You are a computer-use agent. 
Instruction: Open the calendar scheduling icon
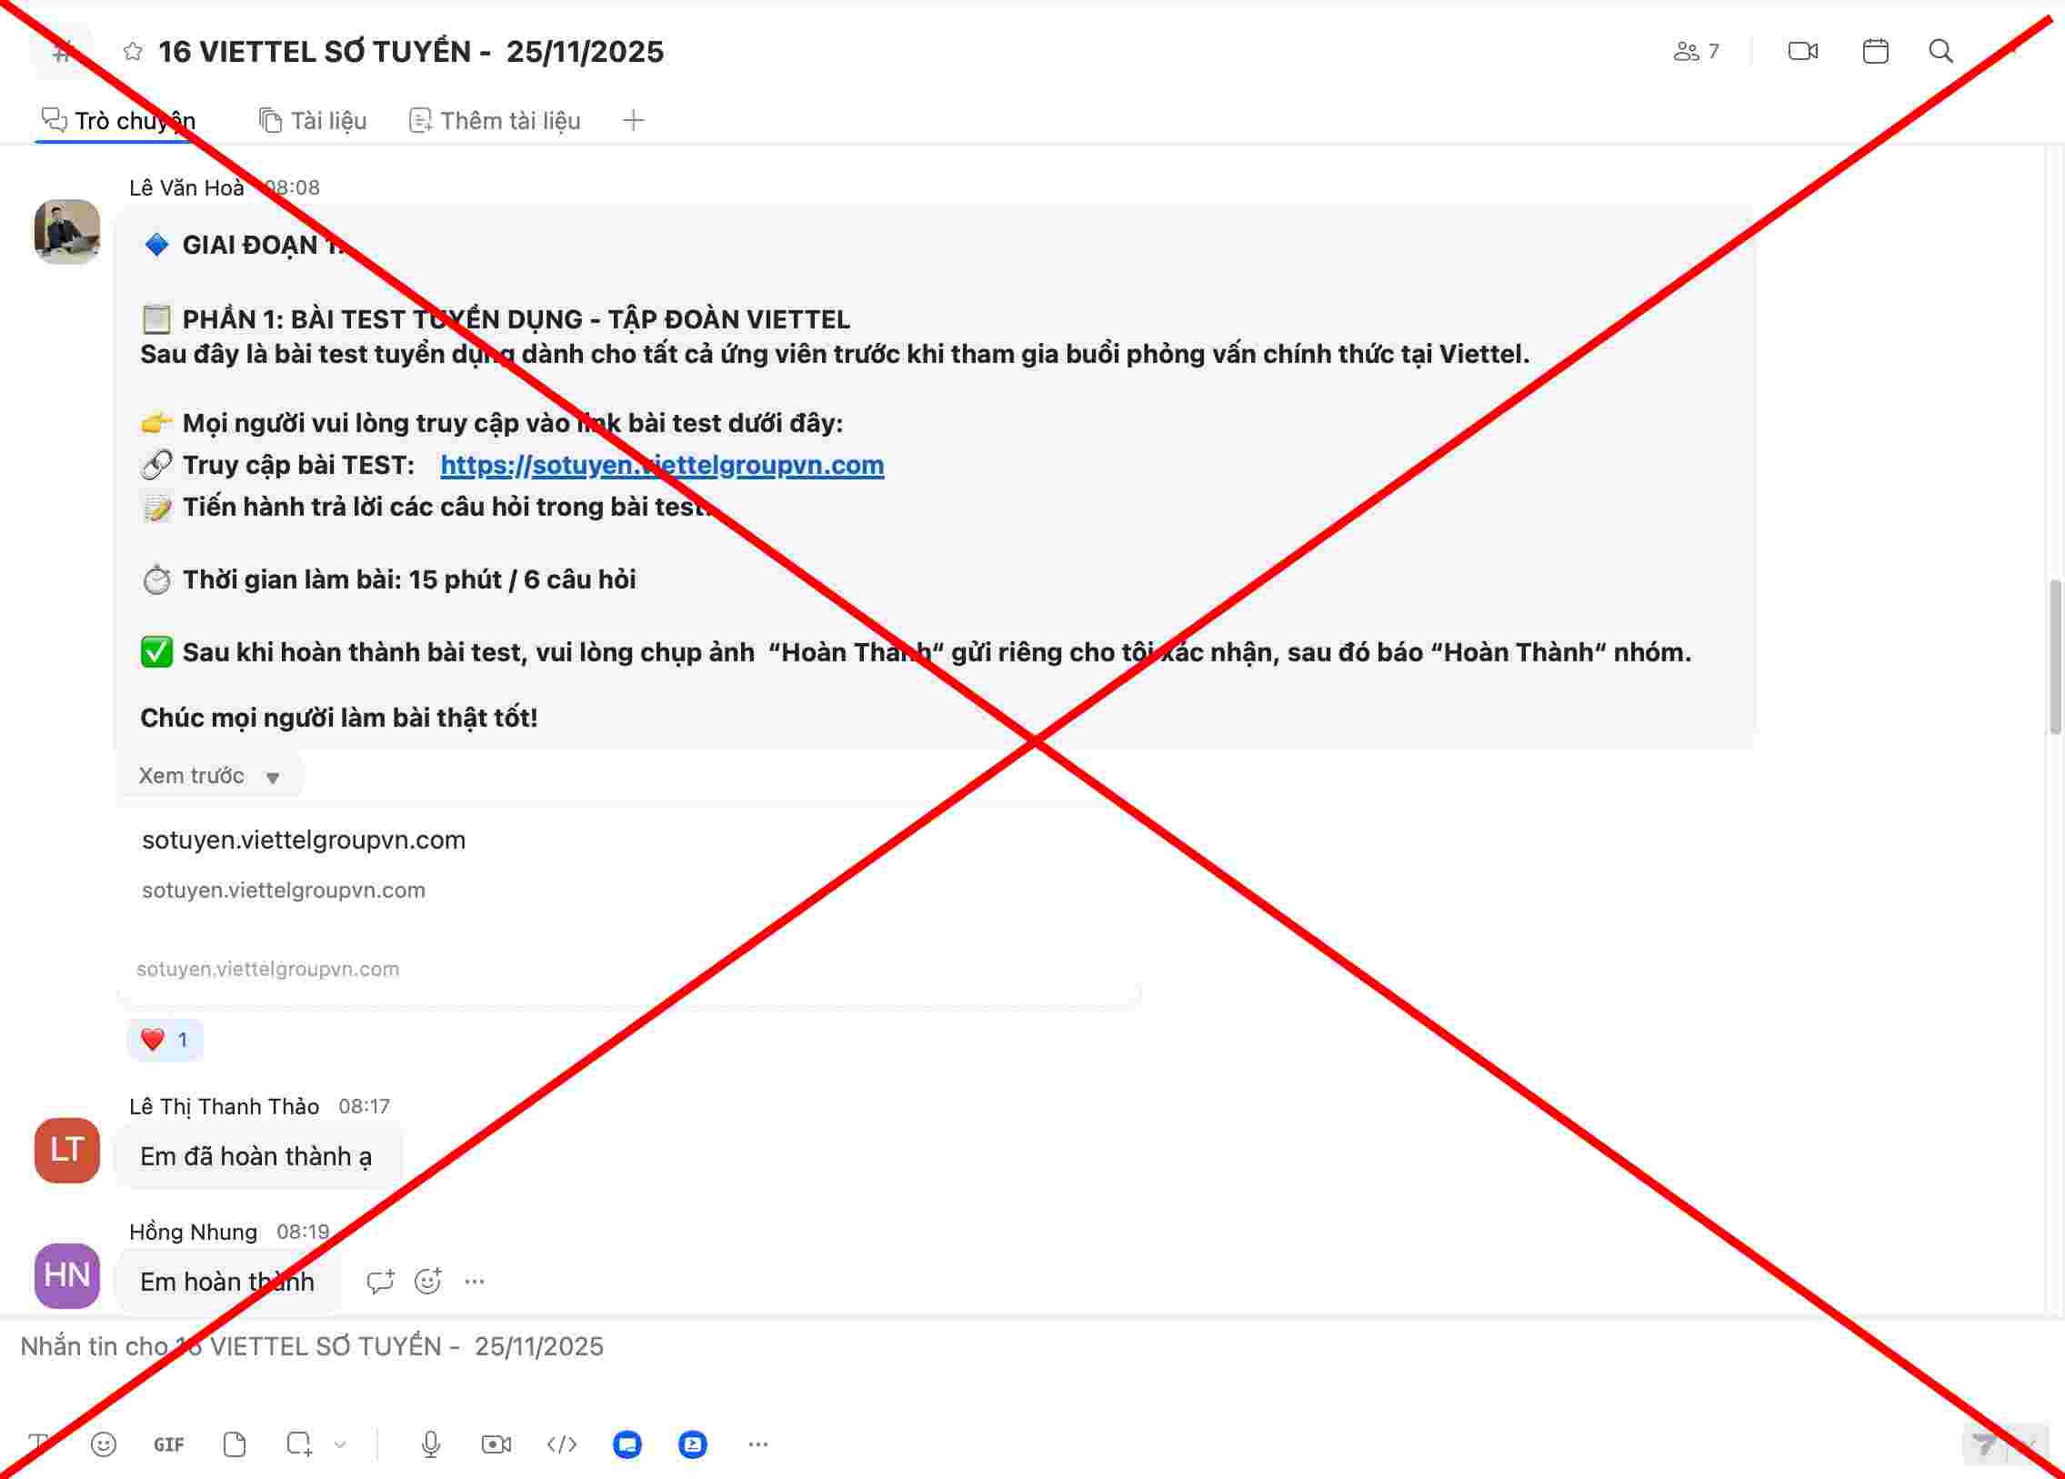[1875, 51]
